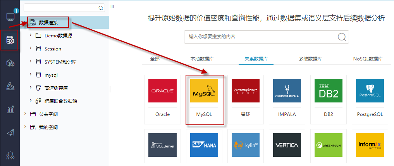Select the SYSTEM知识库 tree item label
Screen dimensions: 394x166
pyautogui.click(x=60, y=62)
